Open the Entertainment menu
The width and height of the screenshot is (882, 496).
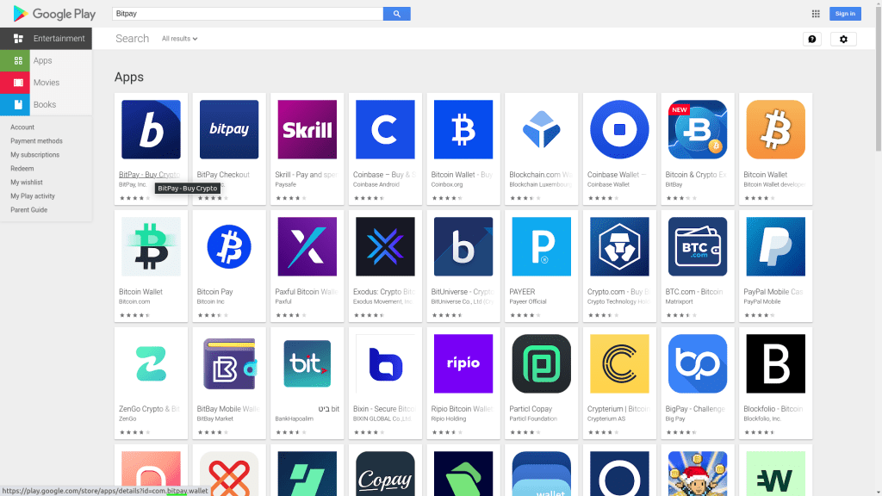(47, 39)
